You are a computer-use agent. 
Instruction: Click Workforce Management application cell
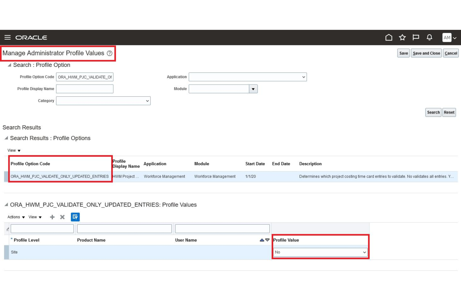[164, 176]
